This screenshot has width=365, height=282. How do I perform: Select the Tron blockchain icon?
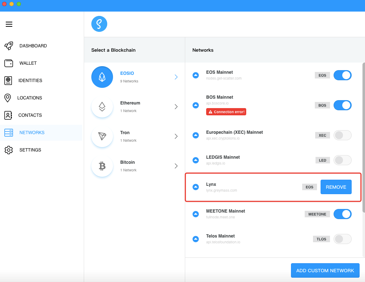102,136
